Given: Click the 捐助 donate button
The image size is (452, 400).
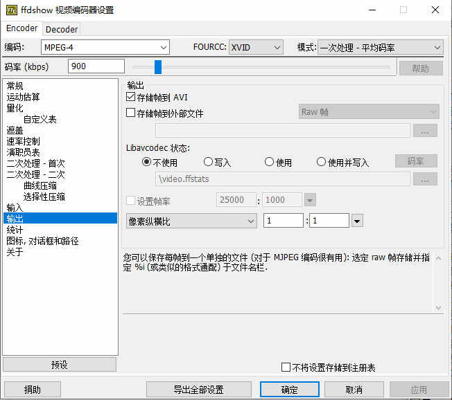Looking at the screenshot, I should [33, 390].
